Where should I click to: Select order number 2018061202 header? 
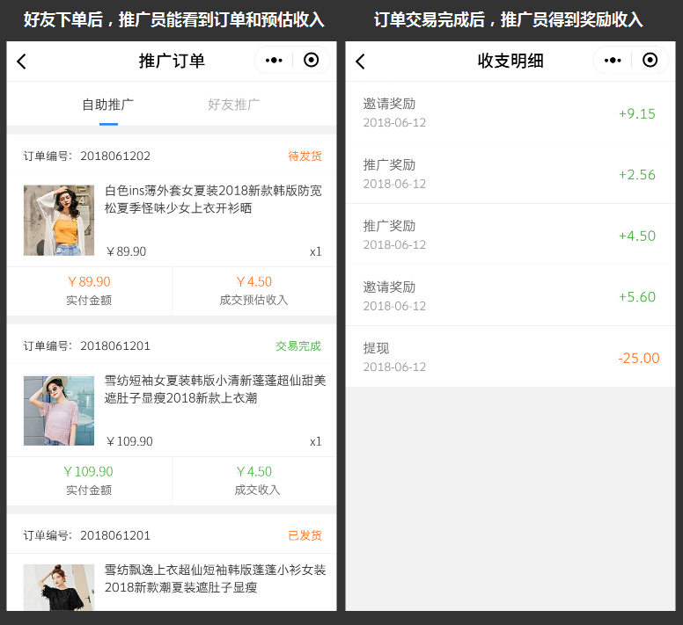tap(87, 156)
